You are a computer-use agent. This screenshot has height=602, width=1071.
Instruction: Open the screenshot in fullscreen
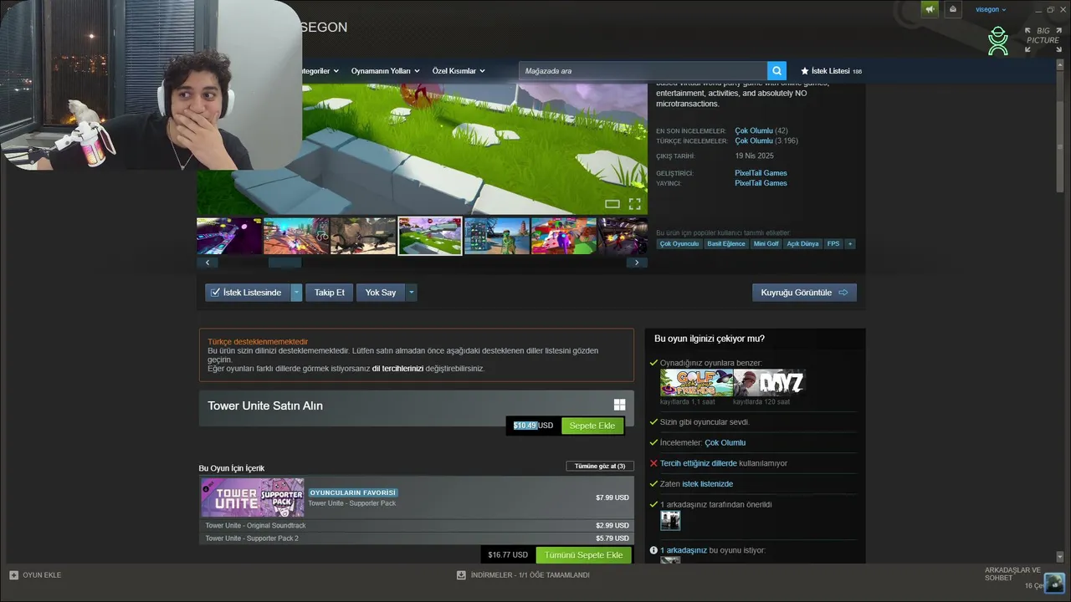(x=634, y=204)
